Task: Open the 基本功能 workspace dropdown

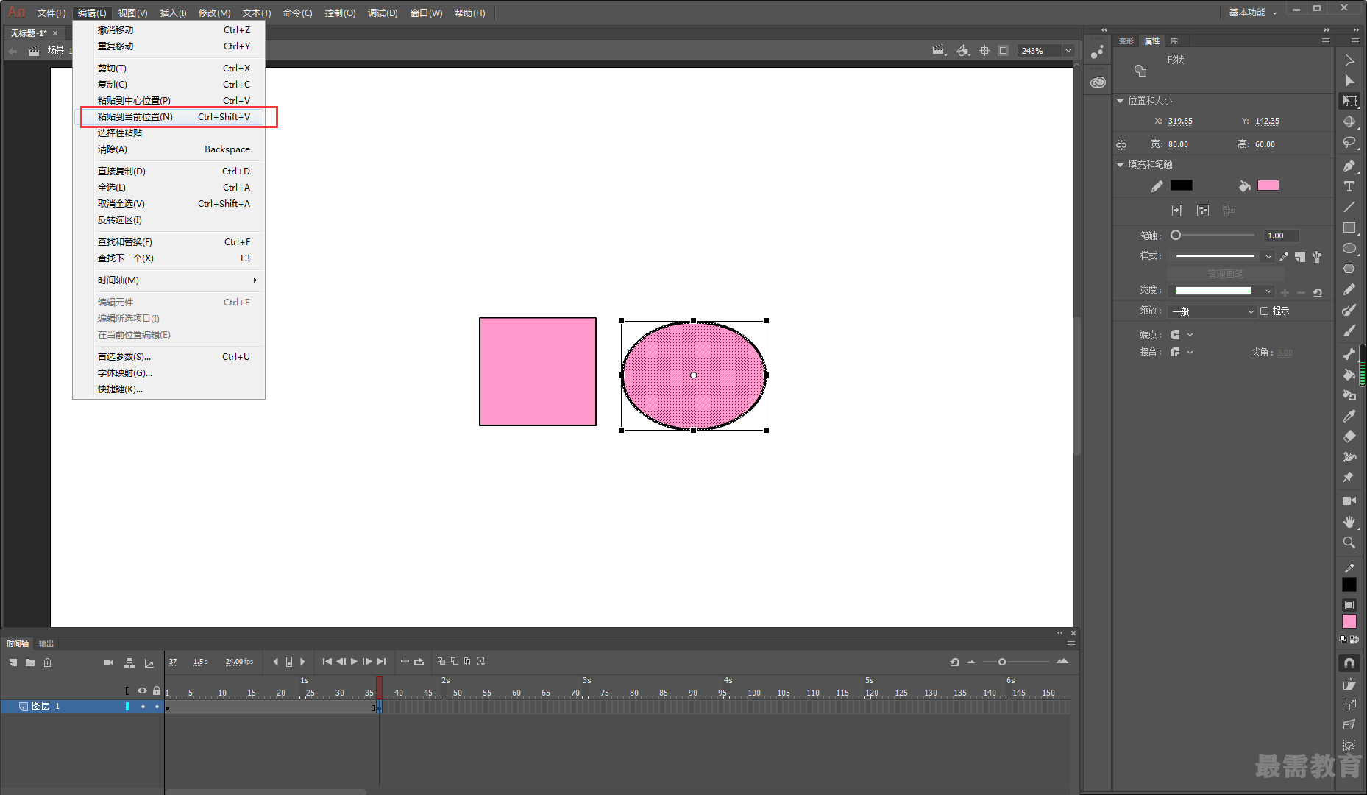Action: coord(1254,13)
